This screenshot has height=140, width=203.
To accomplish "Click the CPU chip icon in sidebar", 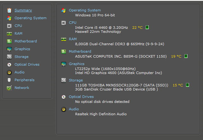I will coord(9,26).
